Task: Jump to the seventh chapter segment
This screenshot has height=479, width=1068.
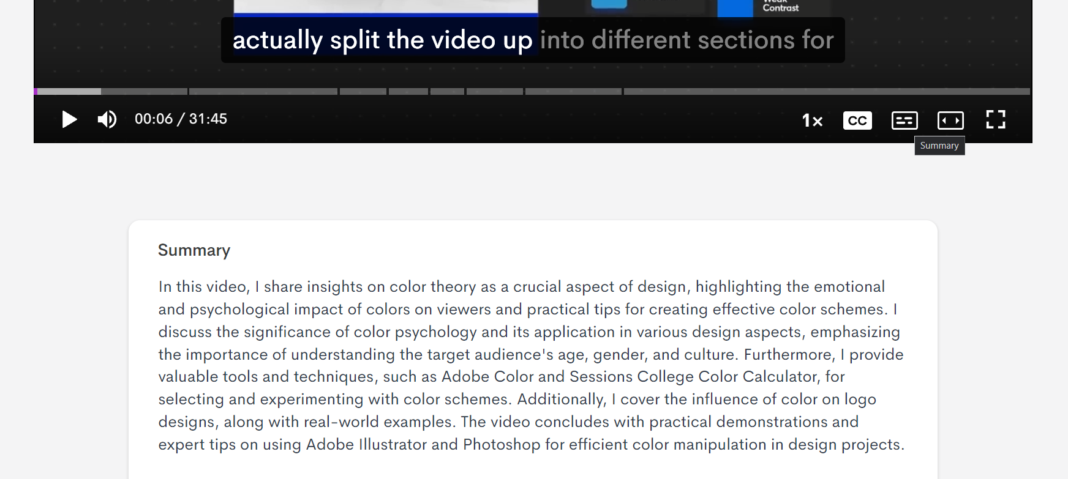Action: click(x=573, y=92)
